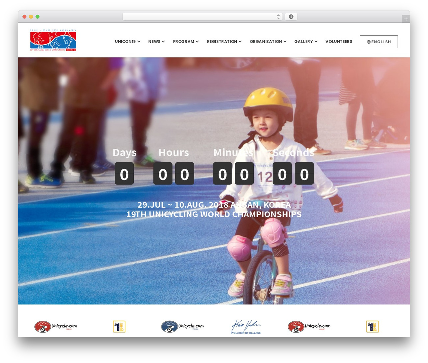Open the browser downloads icon
The height and width of the screenshot is (363, 428).
coord(291,17)
